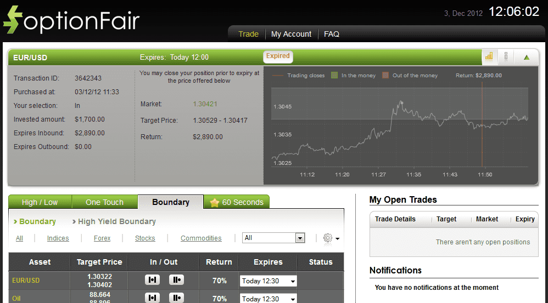Open the All asset filter dropdown
Image resolution: width=548 pixels, height=303 pixels.
pos(273,238)
